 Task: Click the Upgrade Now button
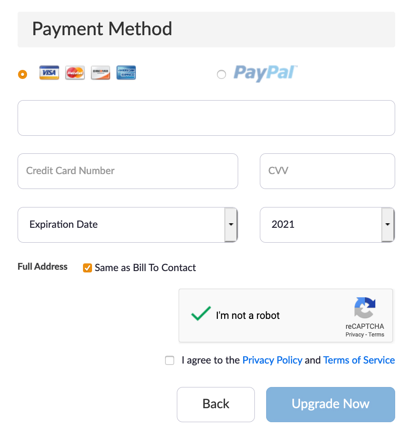330,404
